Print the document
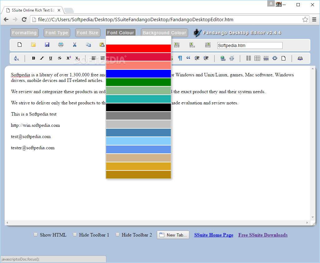The height and width of the screenshot is (263, 320). pos(61,45)
